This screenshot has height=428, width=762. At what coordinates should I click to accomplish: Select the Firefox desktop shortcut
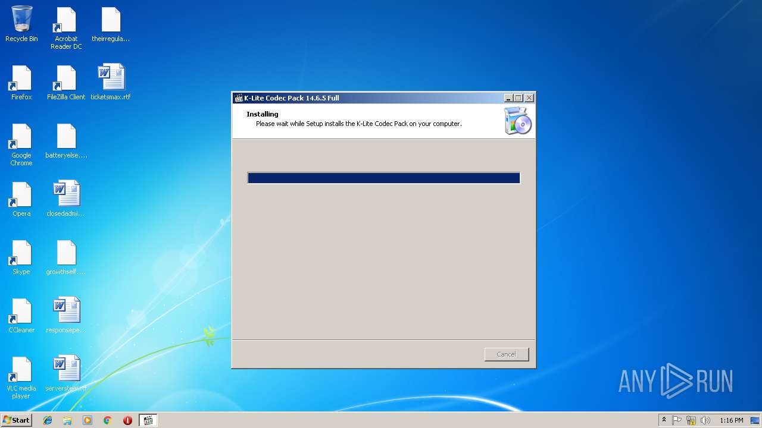(21, 83)
